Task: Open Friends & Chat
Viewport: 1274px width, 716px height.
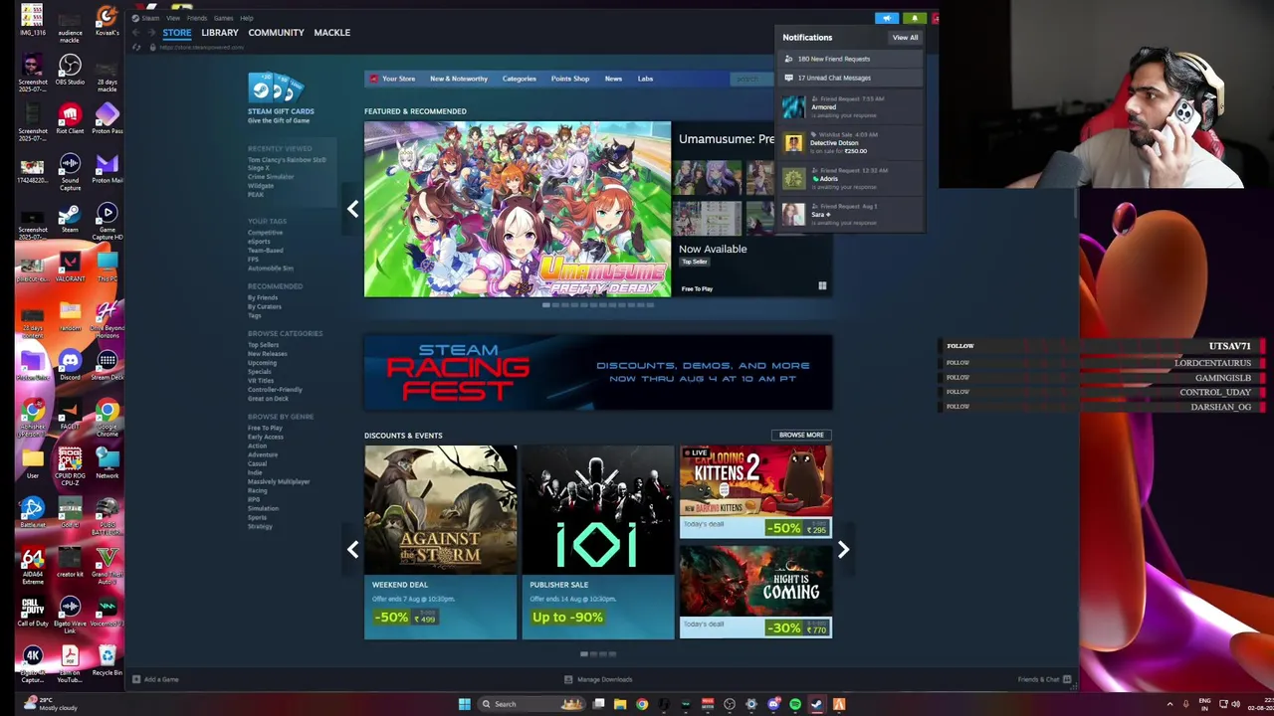Action: pyautogui.click(x=1044, y=680)
